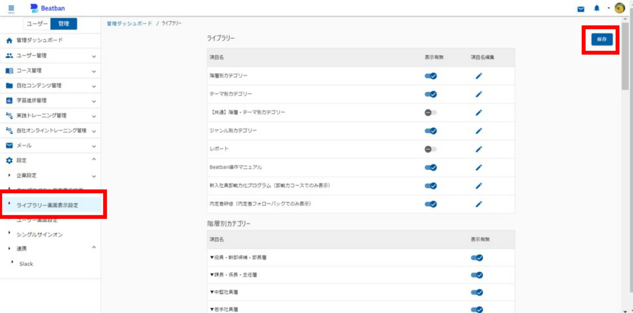Edit the 階層別カテゴリー item name
Viewport: 633px width, 313px height.
(479, 76)
